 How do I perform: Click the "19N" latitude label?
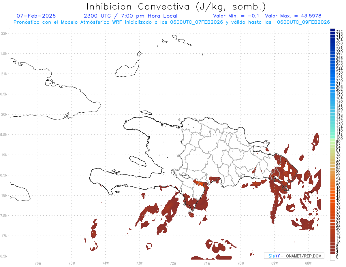pos(4,155)
